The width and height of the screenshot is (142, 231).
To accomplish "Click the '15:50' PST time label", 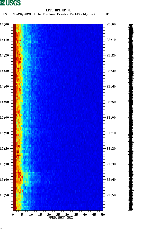I will (4, 195).
